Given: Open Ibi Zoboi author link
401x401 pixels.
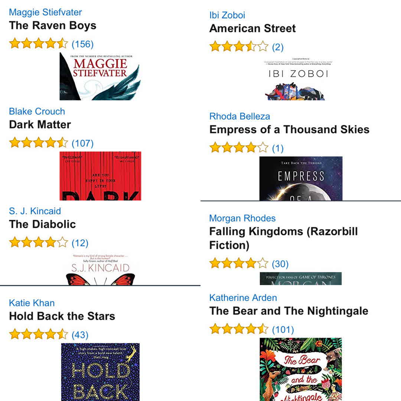Looking at the screenshot, I should (x=227, y=15).
